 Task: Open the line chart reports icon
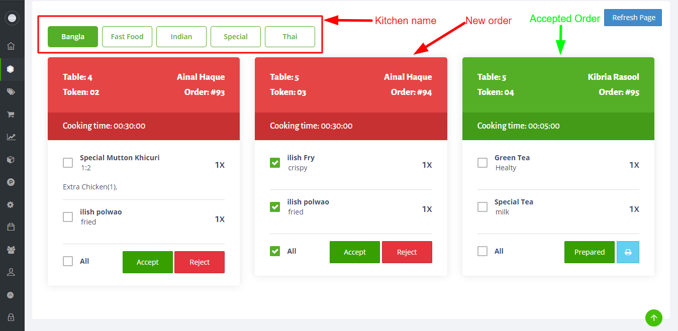pyautogui.click(x=11, y=137)
